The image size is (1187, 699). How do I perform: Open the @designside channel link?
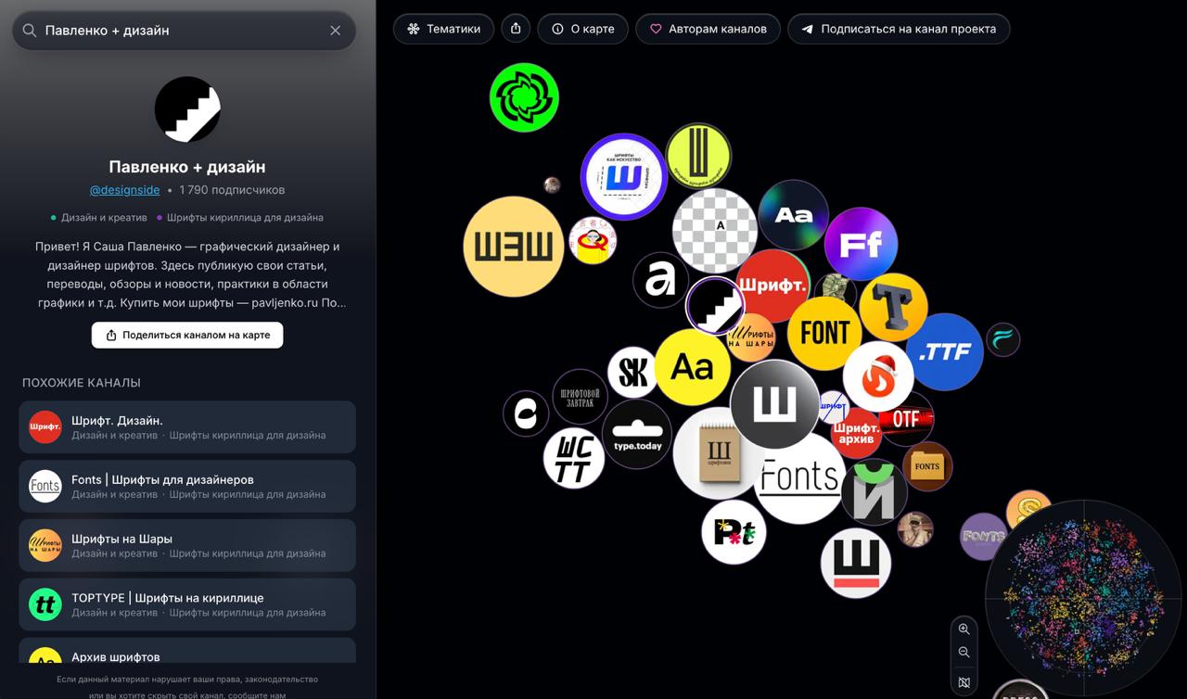pyautogui.click(x=124, y=190)
